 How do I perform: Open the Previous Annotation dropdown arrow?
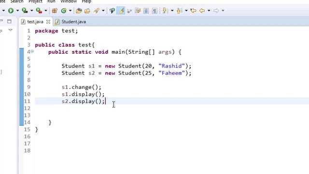point(186,11)
